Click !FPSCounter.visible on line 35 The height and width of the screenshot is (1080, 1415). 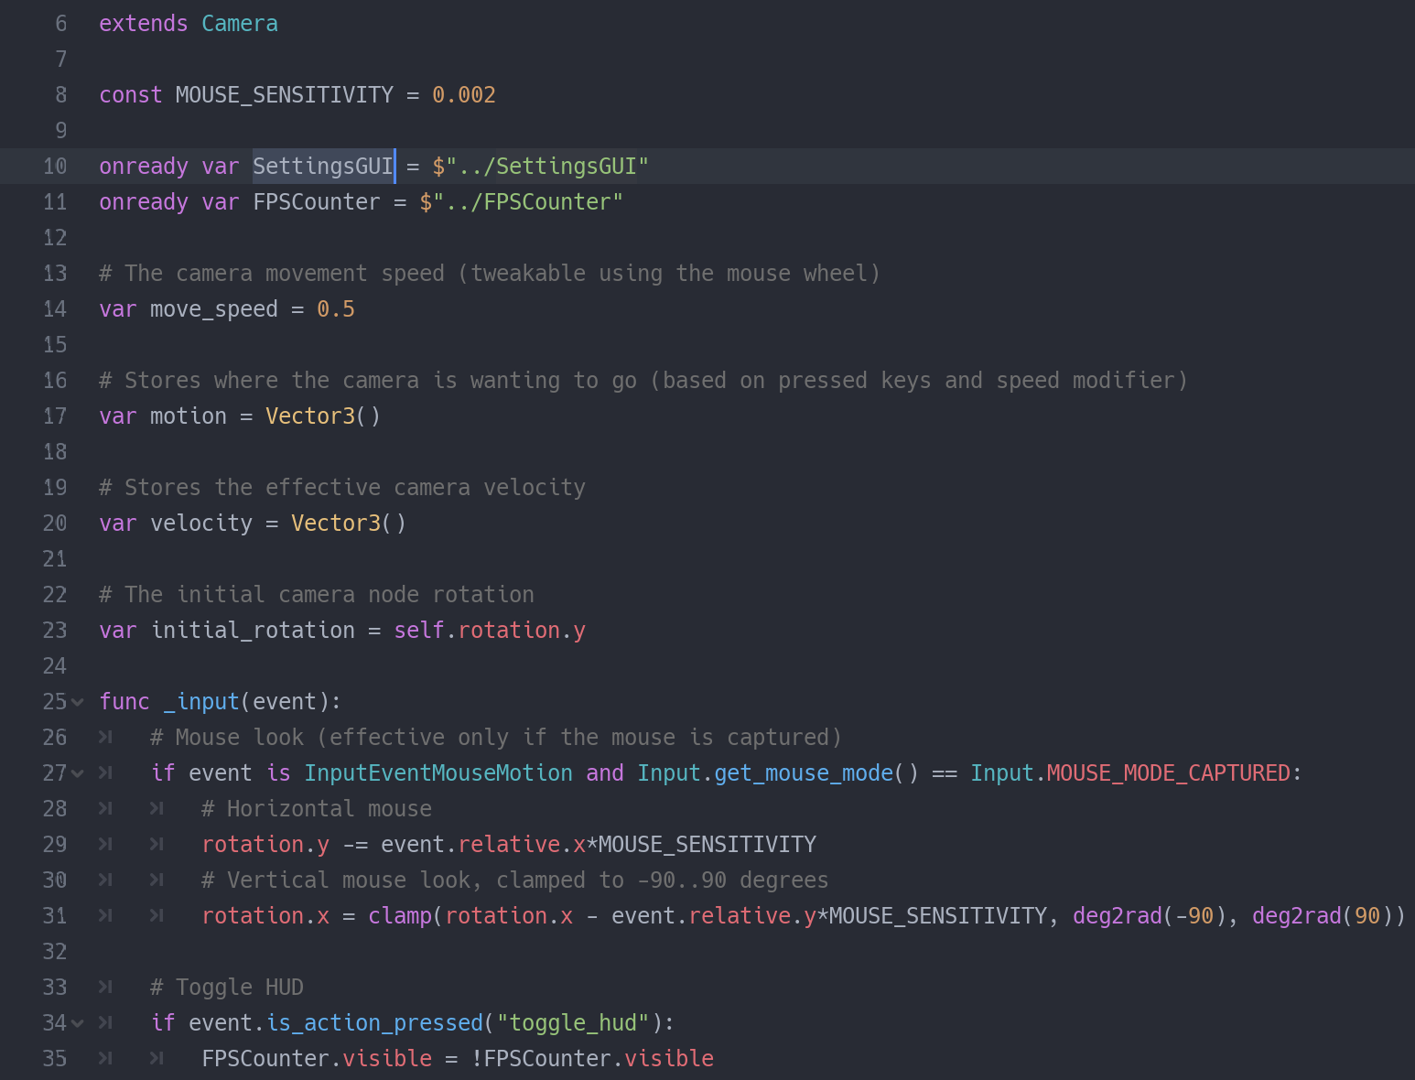[x=592, y=1059]
